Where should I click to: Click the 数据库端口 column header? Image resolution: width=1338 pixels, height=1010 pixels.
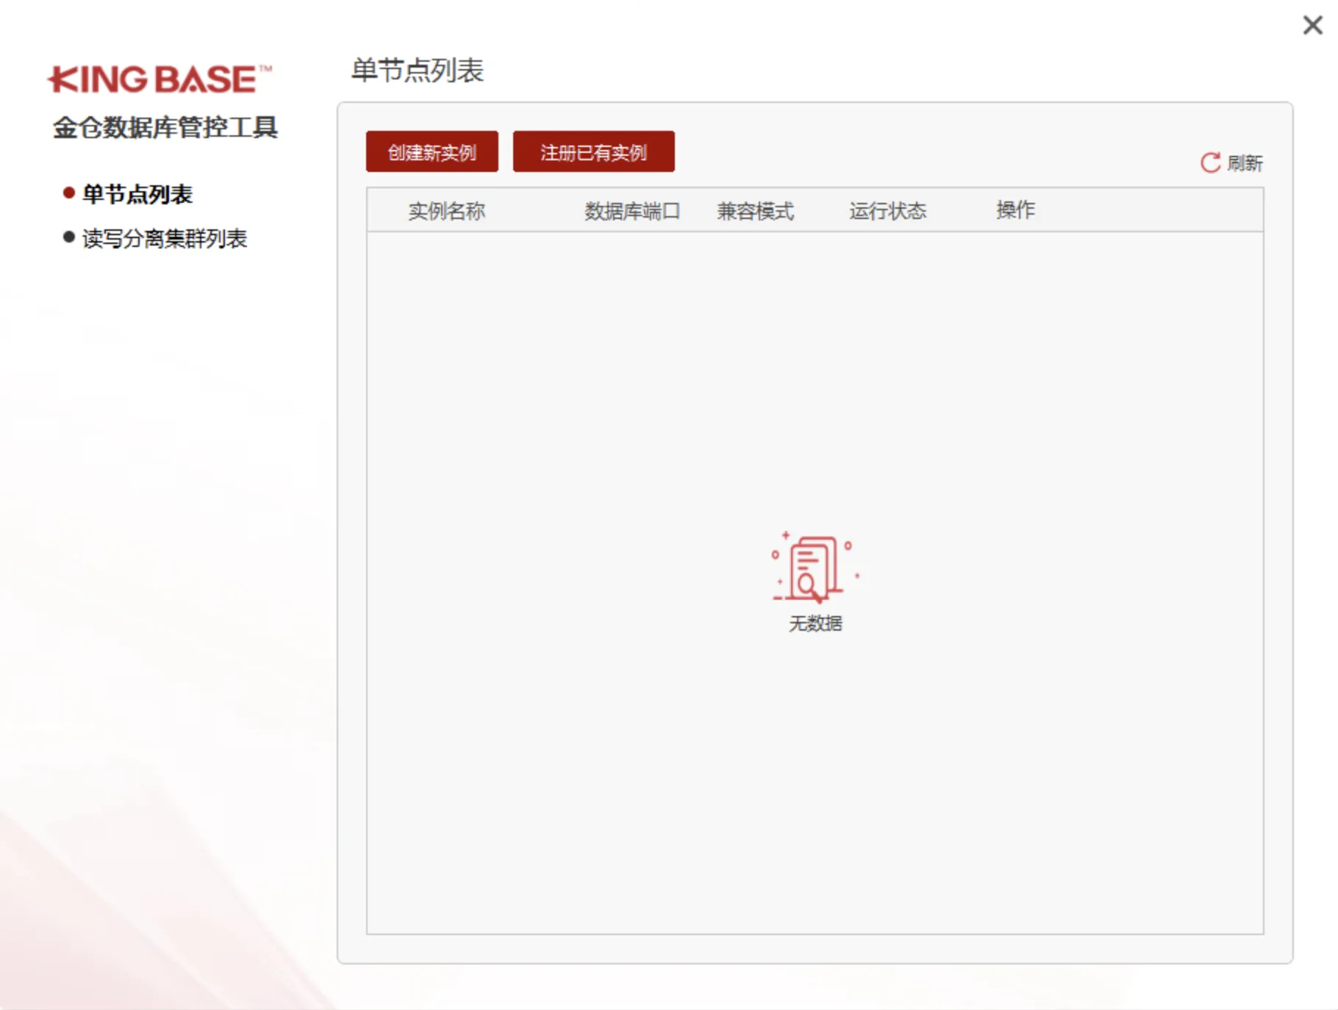coord(632,210)
